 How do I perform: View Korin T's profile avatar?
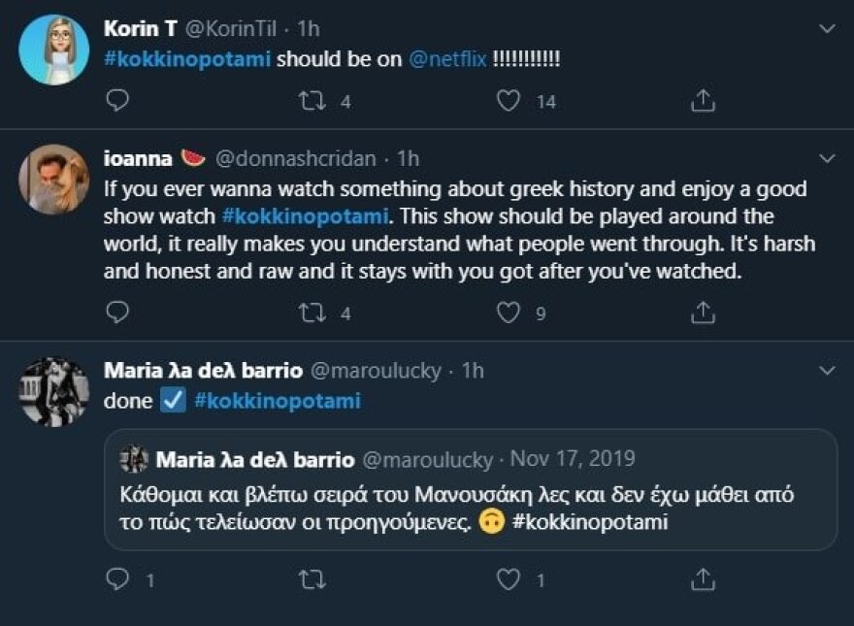coord(54,49)
